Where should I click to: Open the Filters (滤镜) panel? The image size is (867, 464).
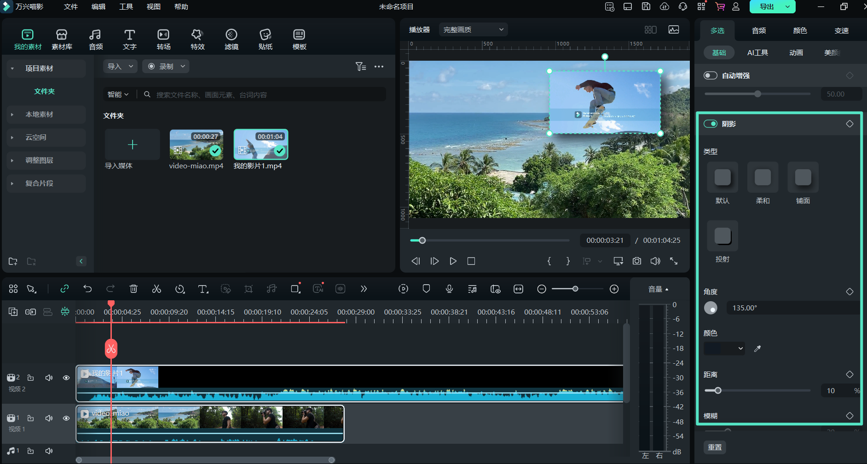(x=231, y=40)
